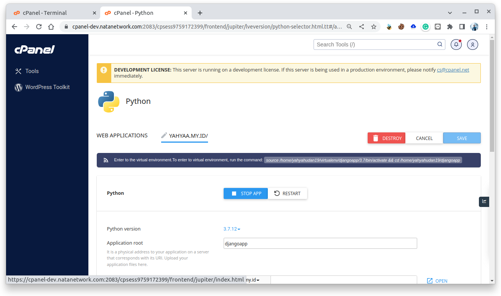This screenshot has height=296, width=501.
Task: Click the warning exclamation icon in the banner
Action: click(104, 70)
